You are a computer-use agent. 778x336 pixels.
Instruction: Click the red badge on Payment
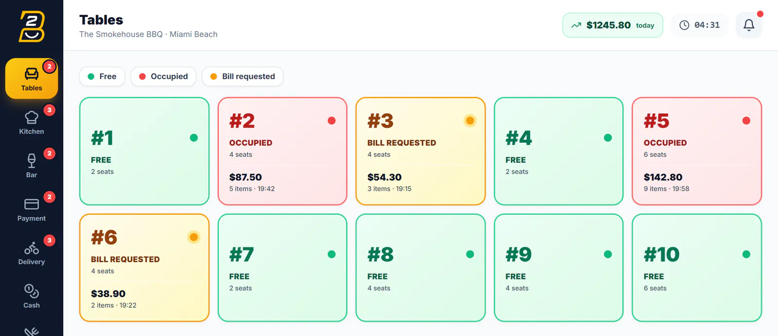pos(49,197)
